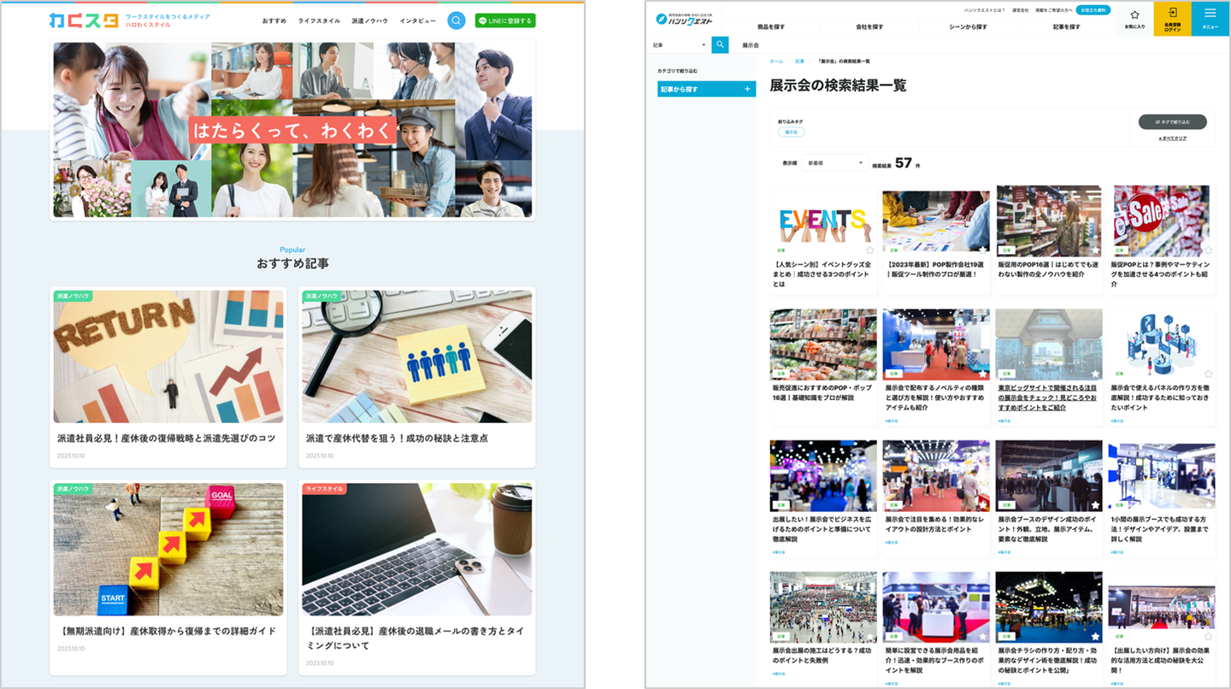Open インタビュー in カビスタ navigation
The width and height of the screenshot is (1231, 689).
(417, 21)
